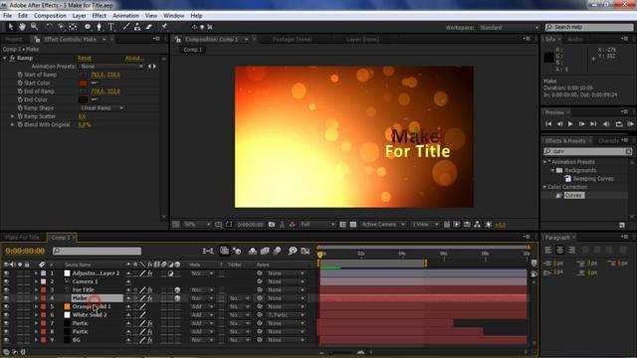Hide the Adjustment Layer 2 layer

6,273
